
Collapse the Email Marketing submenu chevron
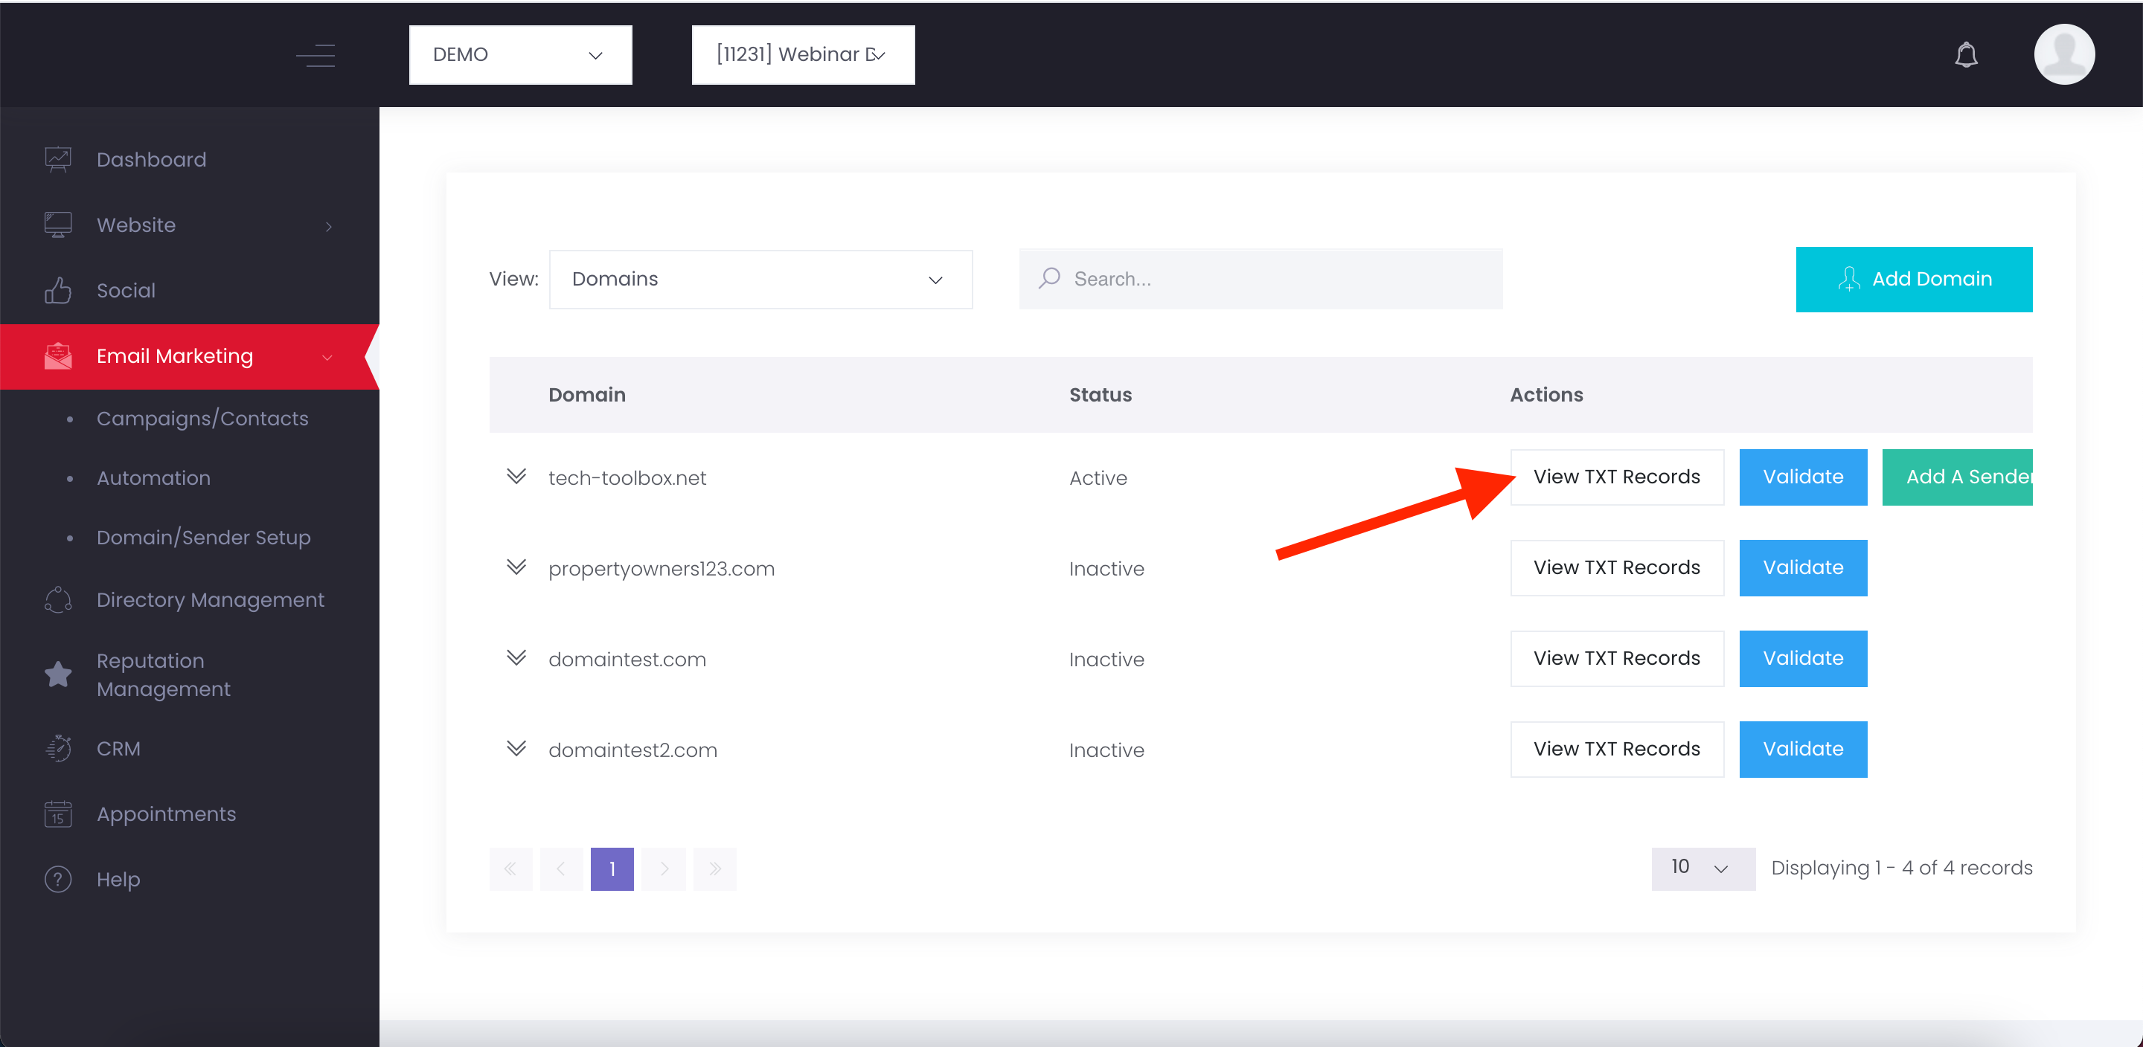[327, 358]
